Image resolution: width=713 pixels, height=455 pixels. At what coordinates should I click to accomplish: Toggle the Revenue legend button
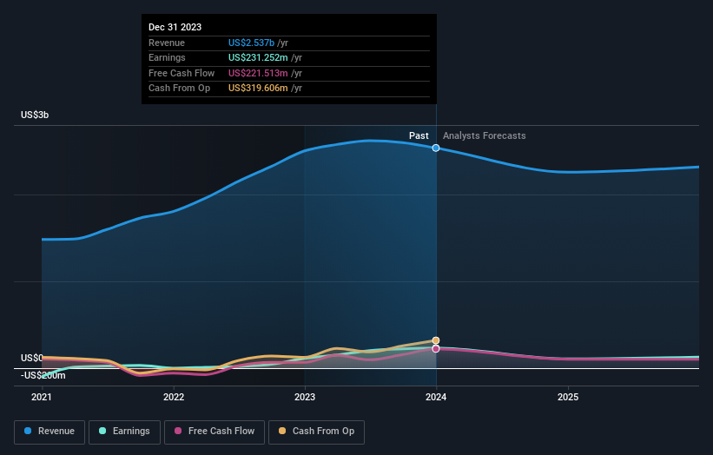click(50, 432)
